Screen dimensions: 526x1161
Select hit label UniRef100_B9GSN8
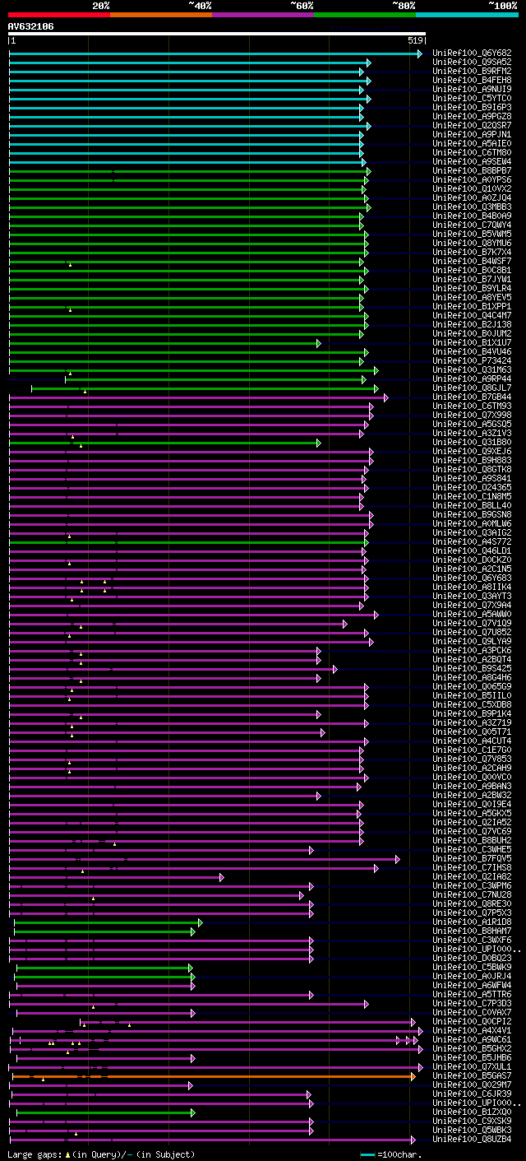click(472, 515)
